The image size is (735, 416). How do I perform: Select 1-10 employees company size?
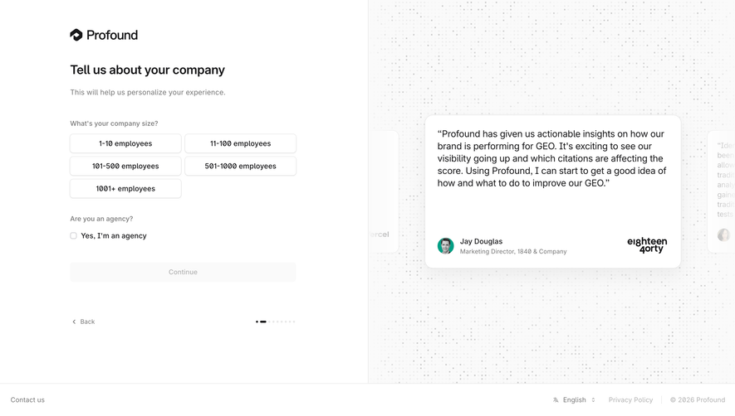[125, 143]
